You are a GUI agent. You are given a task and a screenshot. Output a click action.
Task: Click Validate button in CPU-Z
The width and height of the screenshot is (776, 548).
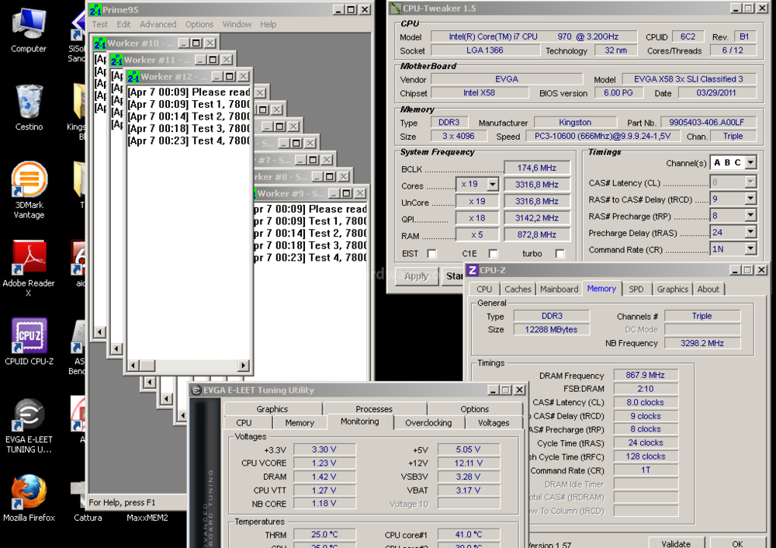(x=676, y=543)
